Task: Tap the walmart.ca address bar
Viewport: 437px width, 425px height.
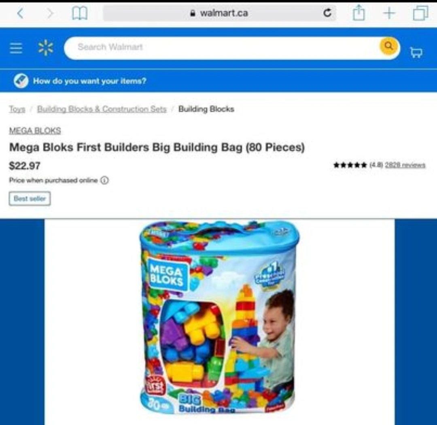Action: (220, 13)
